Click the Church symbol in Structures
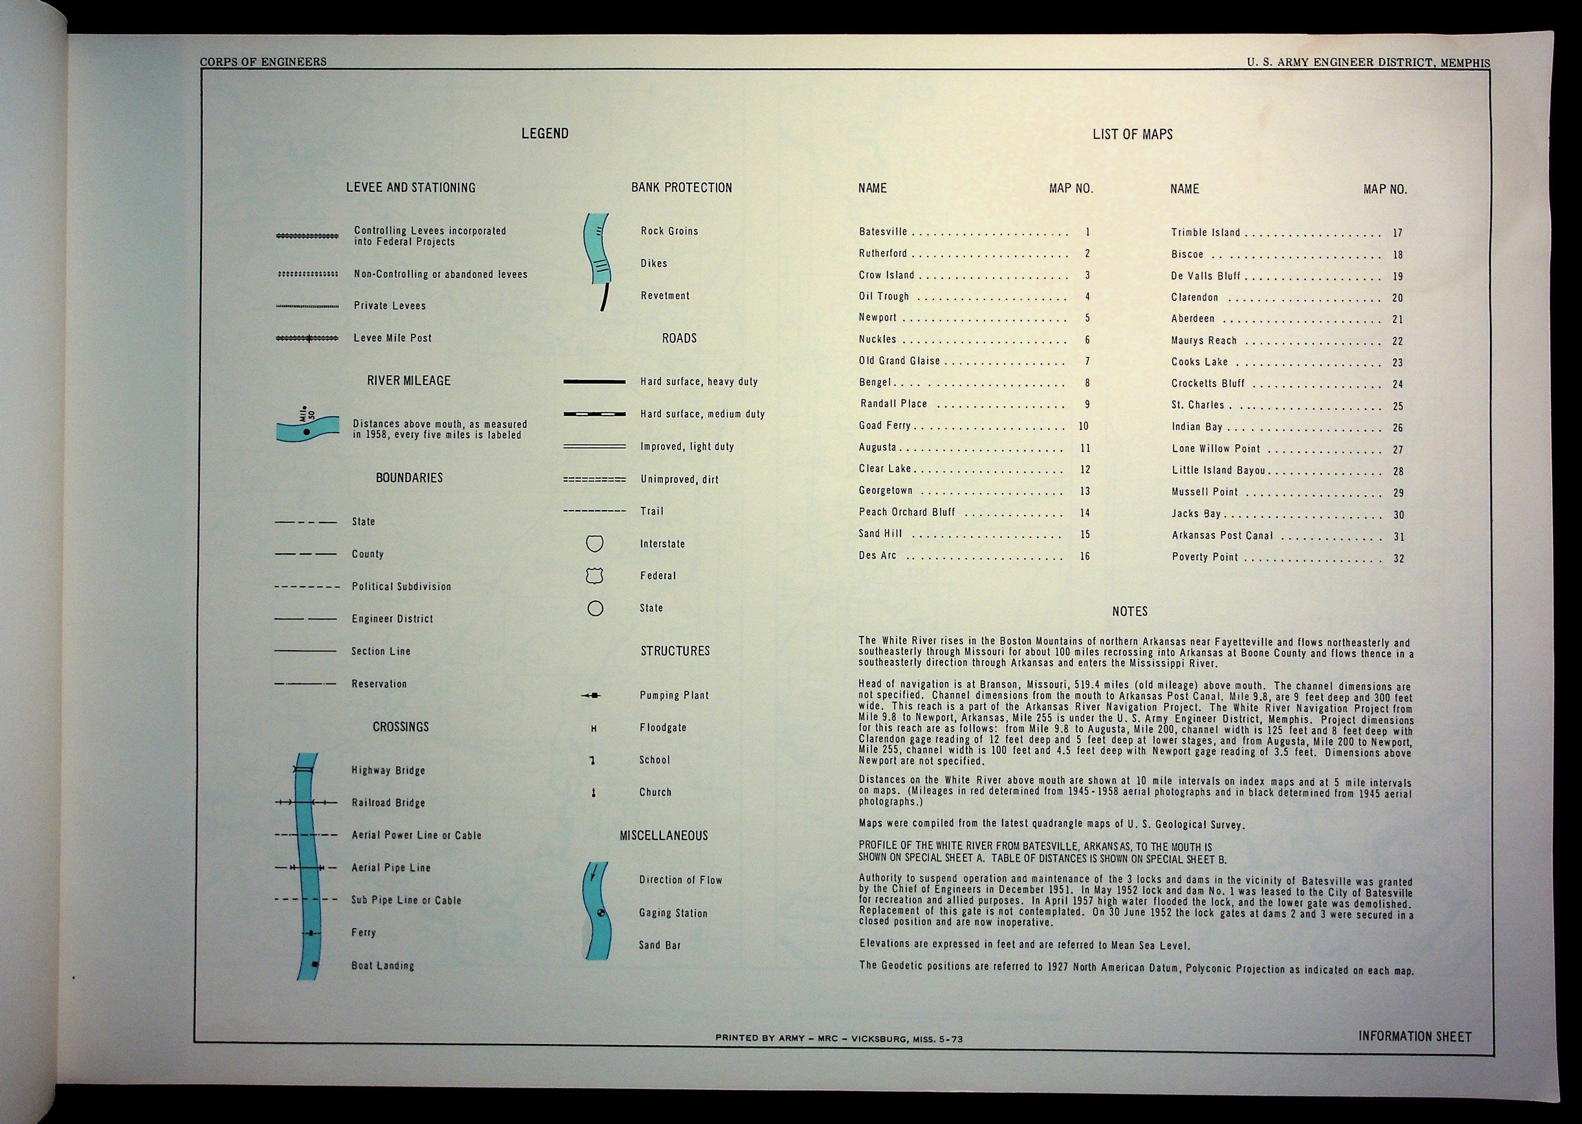 point(593,793)
